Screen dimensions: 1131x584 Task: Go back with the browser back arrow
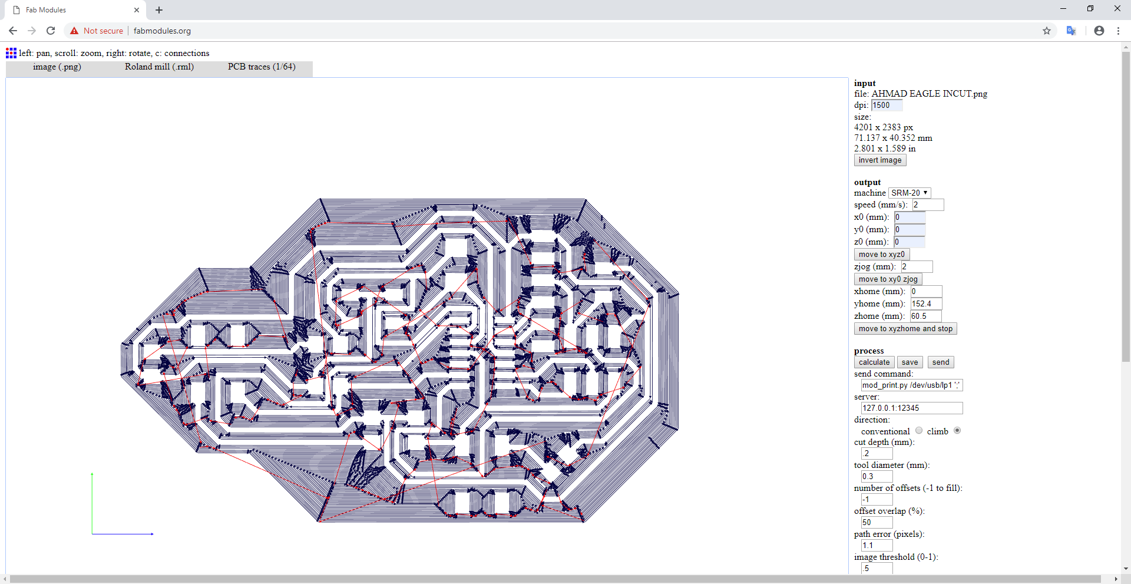13,31
